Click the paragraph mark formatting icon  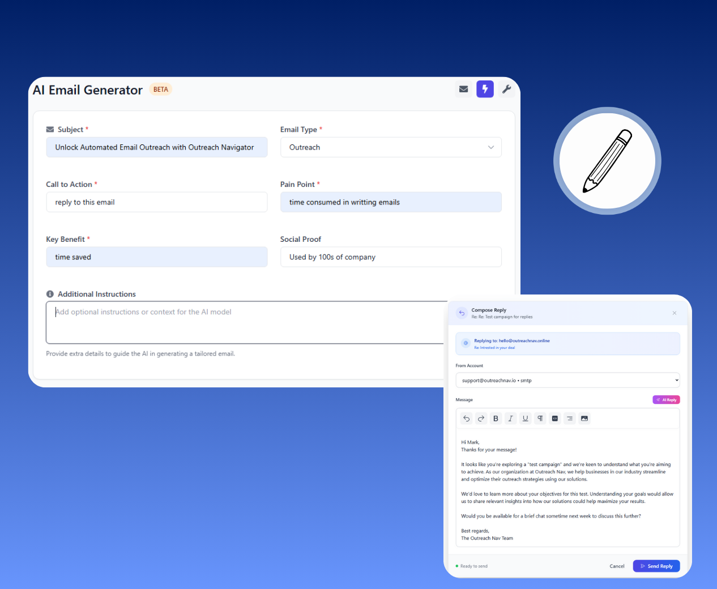540,418
